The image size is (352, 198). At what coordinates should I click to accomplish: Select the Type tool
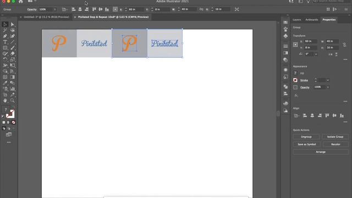pos(5,42)
